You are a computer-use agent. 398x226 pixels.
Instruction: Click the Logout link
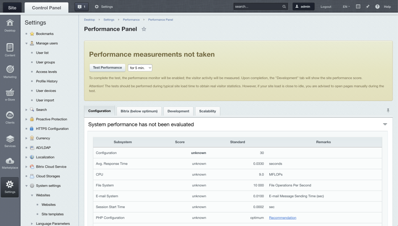coord(326,7)
